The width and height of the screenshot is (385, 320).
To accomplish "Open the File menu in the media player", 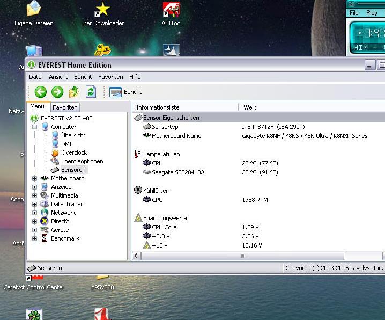I will pyautogui.click(x=354, y=13).
